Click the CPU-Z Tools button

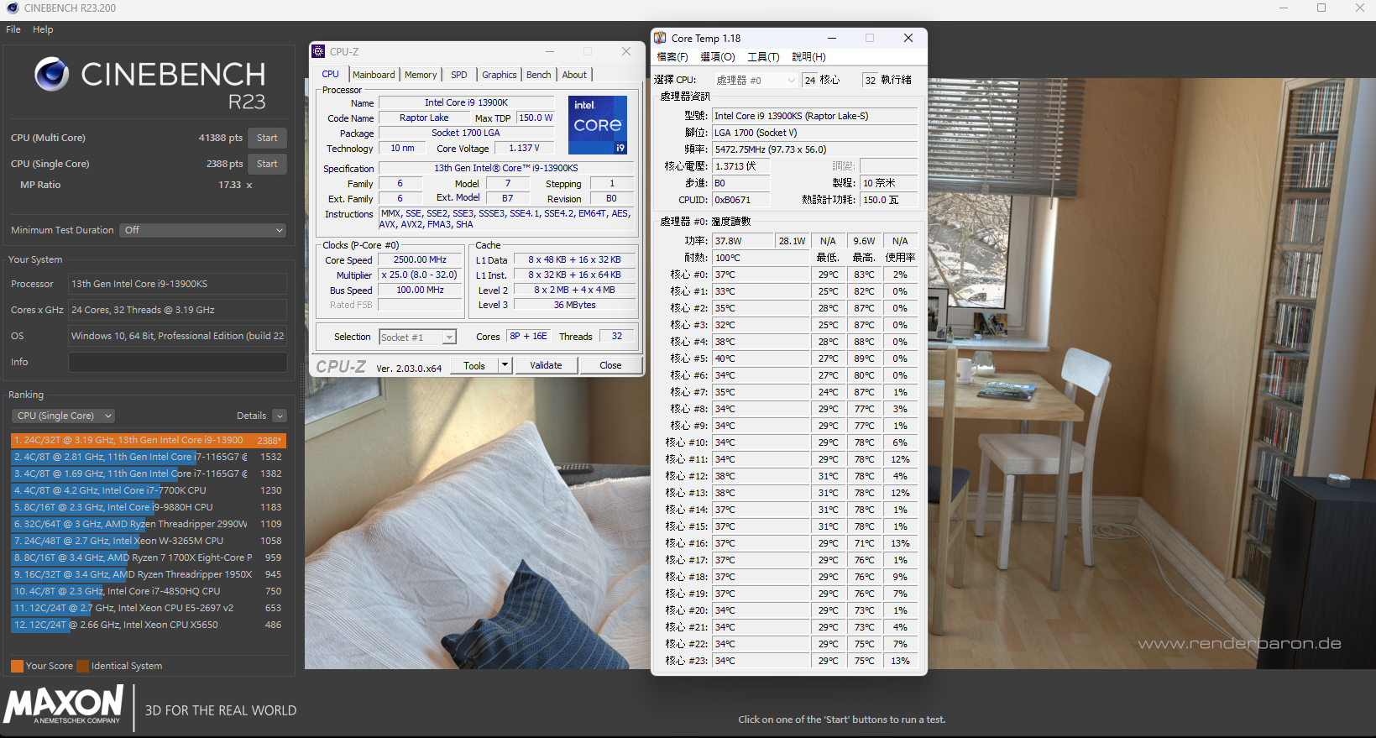(x=474, y=365)
